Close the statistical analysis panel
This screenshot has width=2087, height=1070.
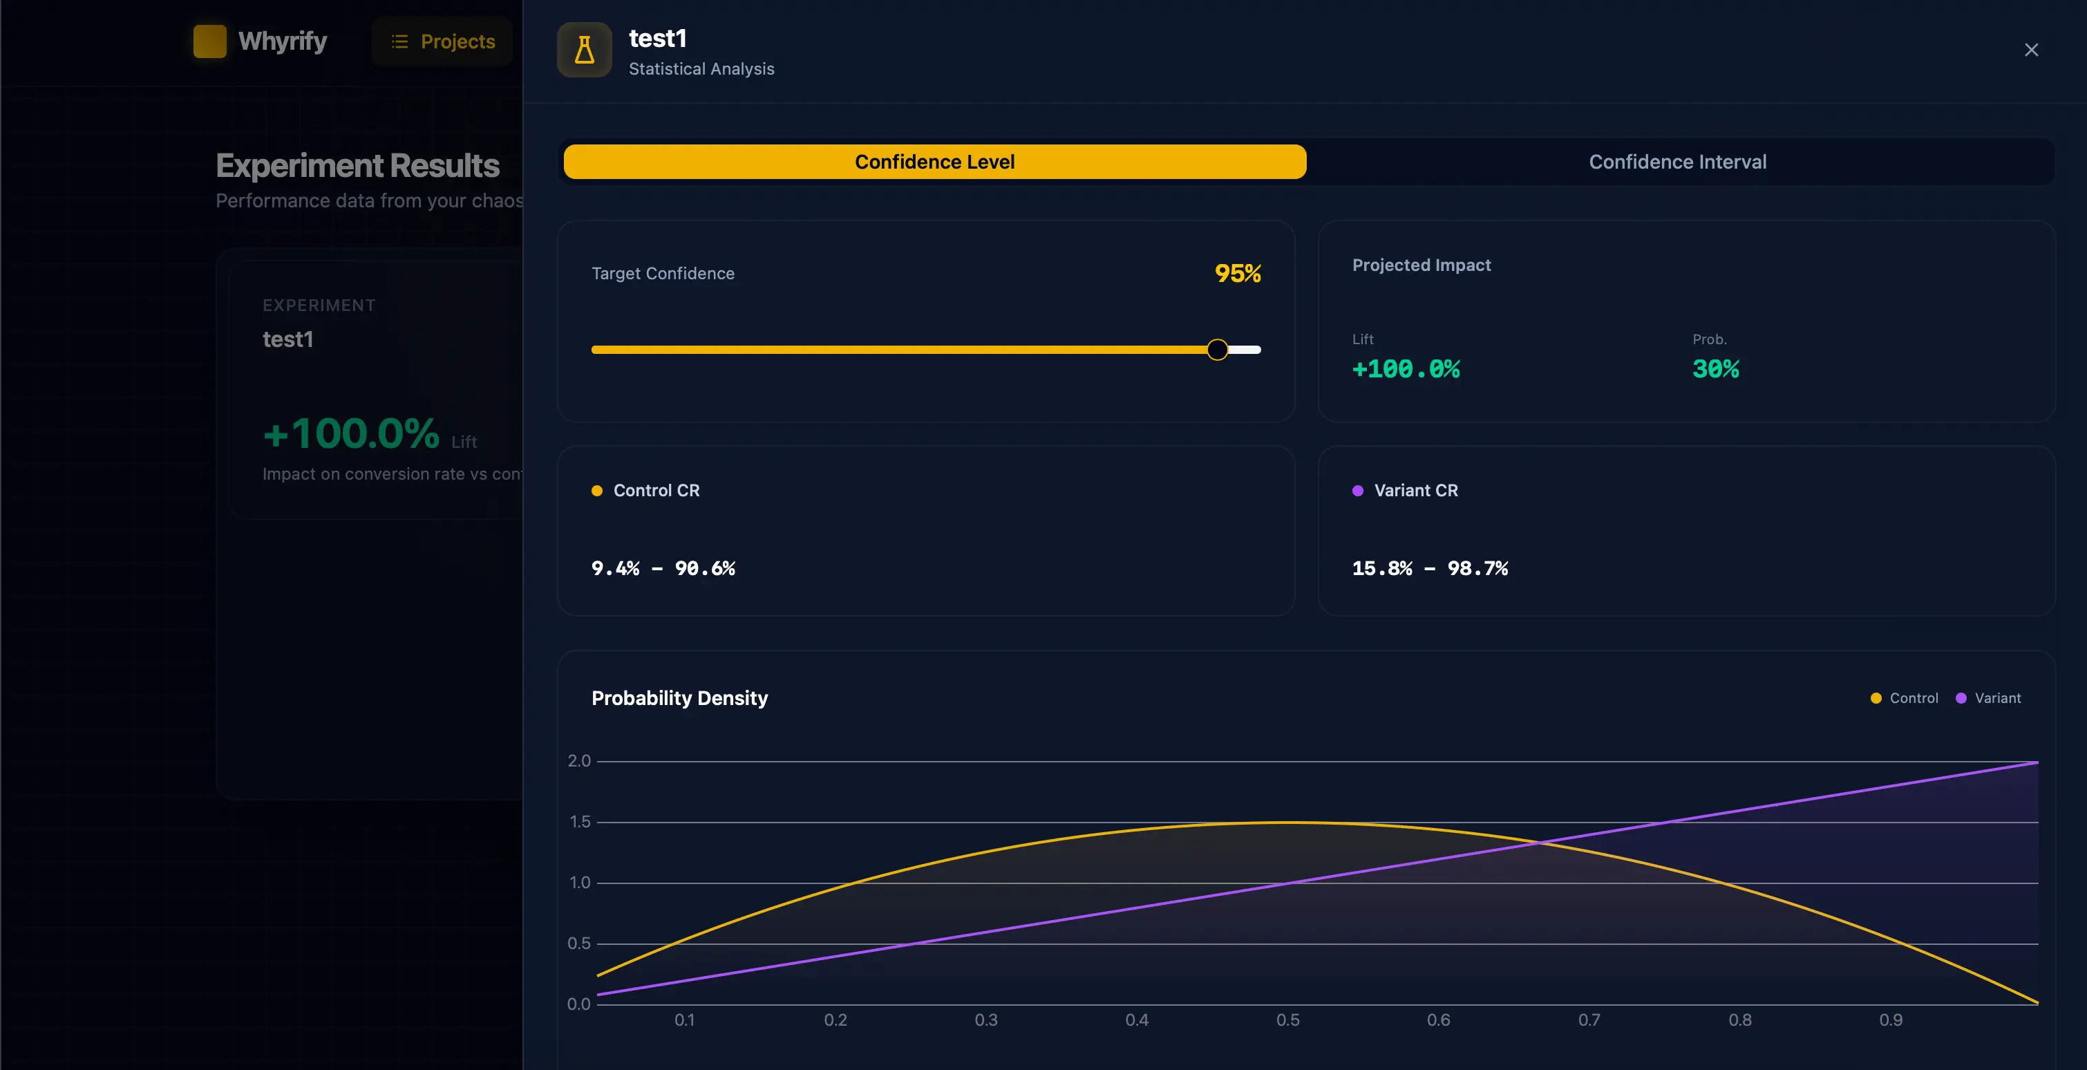pos(2031,50)
